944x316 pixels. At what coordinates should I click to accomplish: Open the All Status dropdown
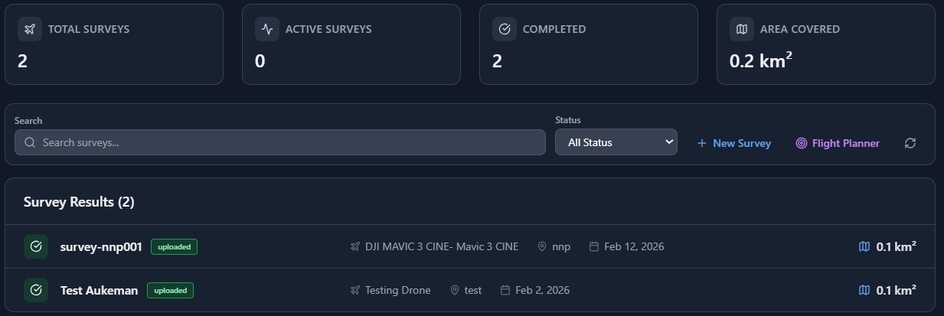click(x=616, y=142)
